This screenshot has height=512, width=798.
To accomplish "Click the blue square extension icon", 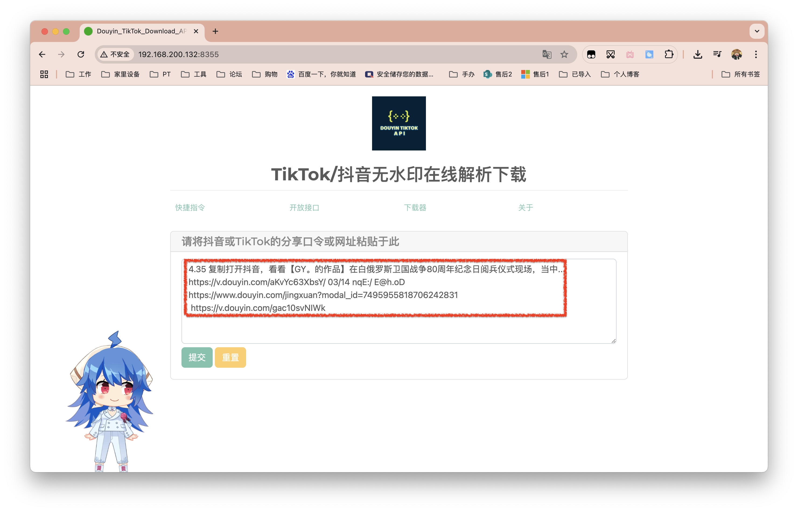I will [x=649, y=54].
